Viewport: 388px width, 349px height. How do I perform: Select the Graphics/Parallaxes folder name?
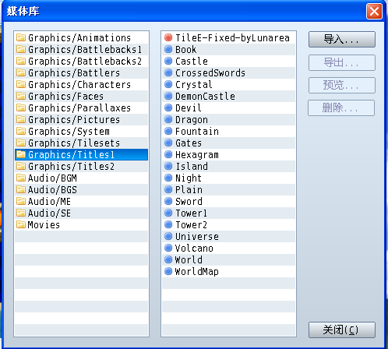(79, 108)
